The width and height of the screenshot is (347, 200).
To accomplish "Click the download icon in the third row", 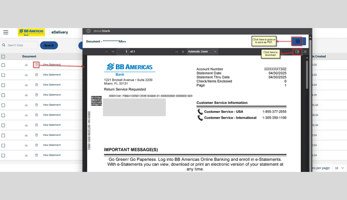I will click(26, 85).
